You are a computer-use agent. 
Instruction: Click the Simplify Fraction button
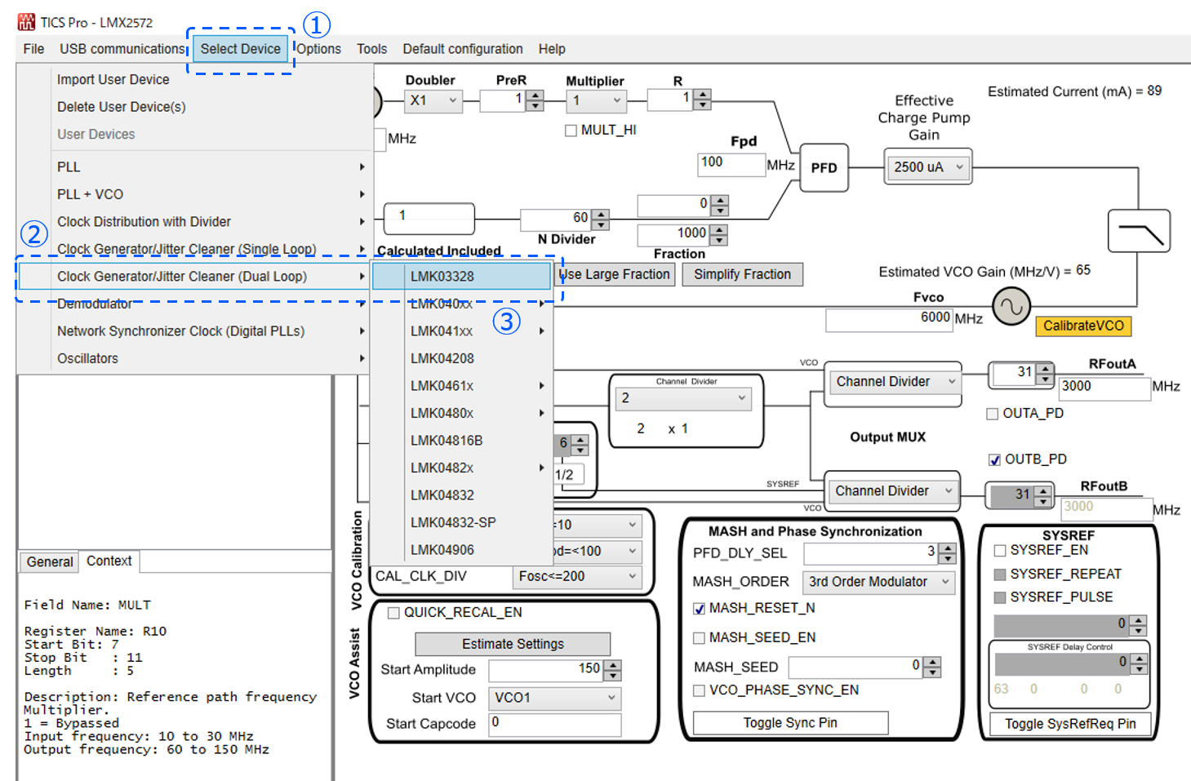(x=742, y=274)
